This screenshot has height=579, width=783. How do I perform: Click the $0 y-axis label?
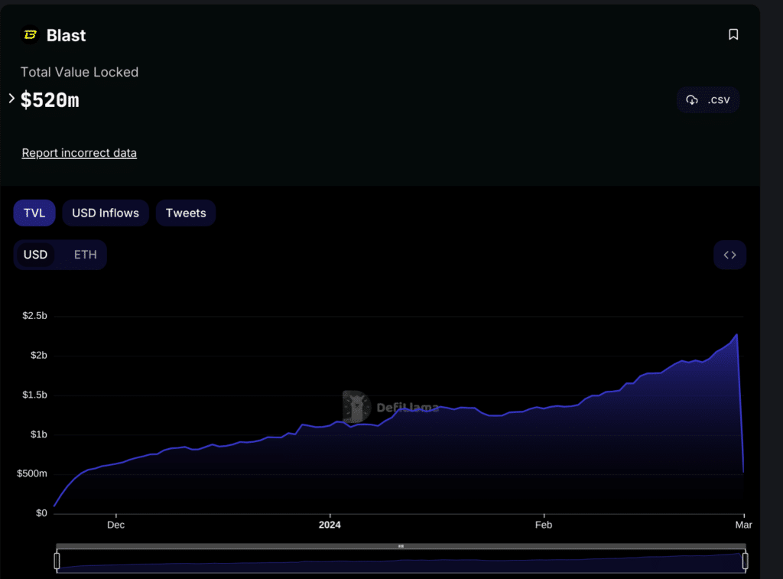pyautogui.click(x=41, y=513)
